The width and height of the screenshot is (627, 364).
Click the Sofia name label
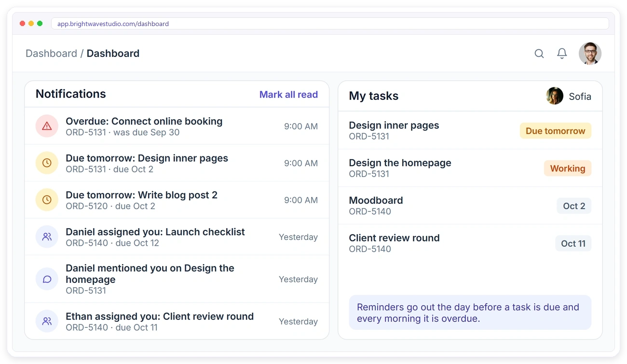580,96
